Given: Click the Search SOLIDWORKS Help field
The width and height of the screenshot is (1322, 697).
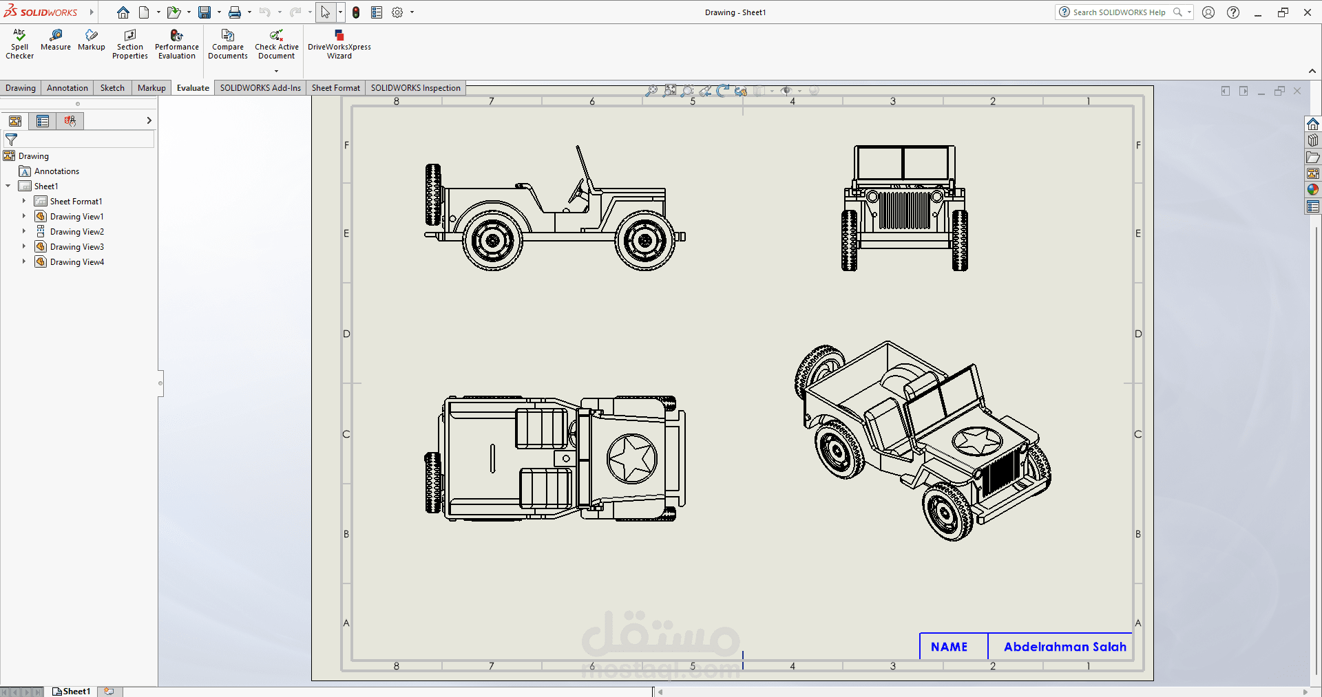Looking at the screenshot, I should [1119, 12].
